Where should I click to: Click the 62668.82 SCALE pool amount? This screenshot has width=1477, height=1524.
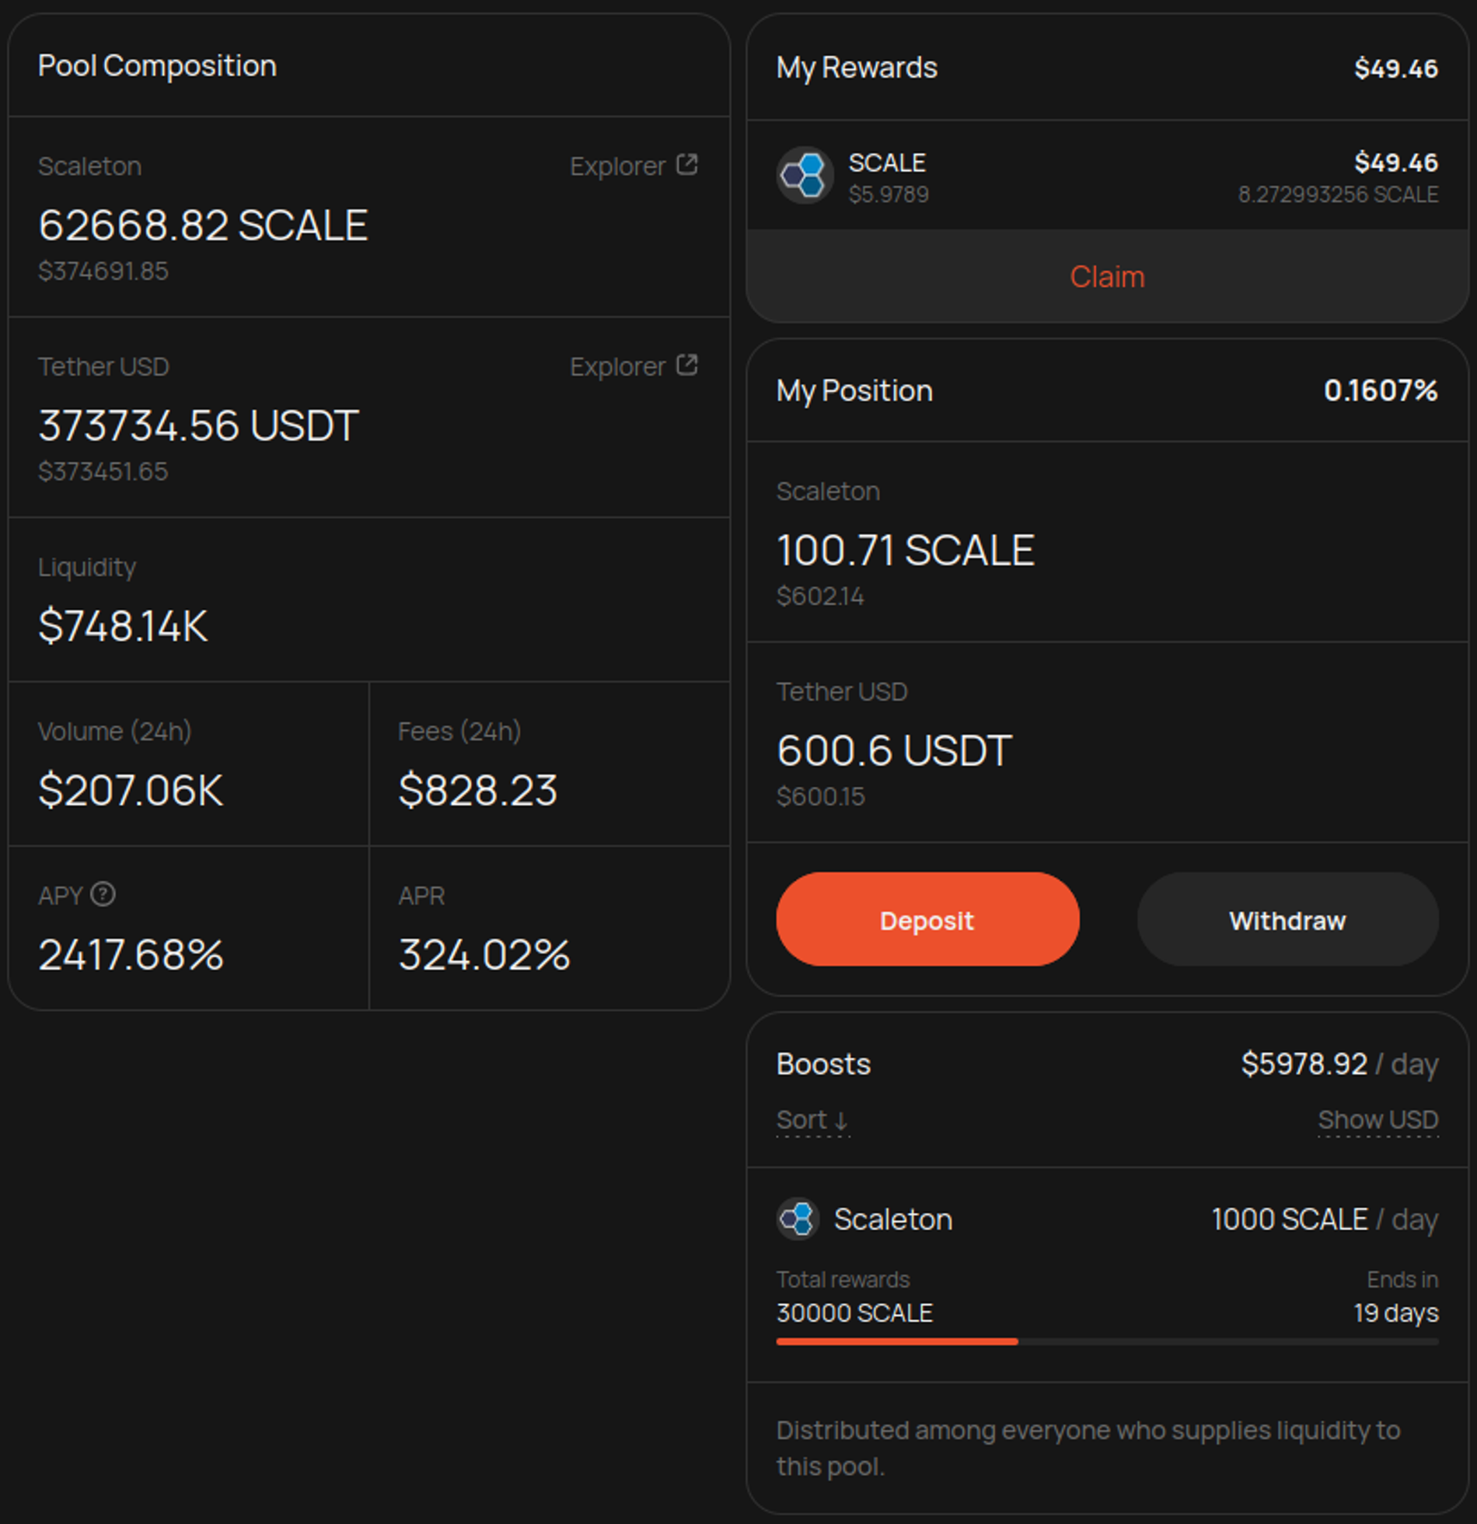pyautogui.click(x=203, y=225)
